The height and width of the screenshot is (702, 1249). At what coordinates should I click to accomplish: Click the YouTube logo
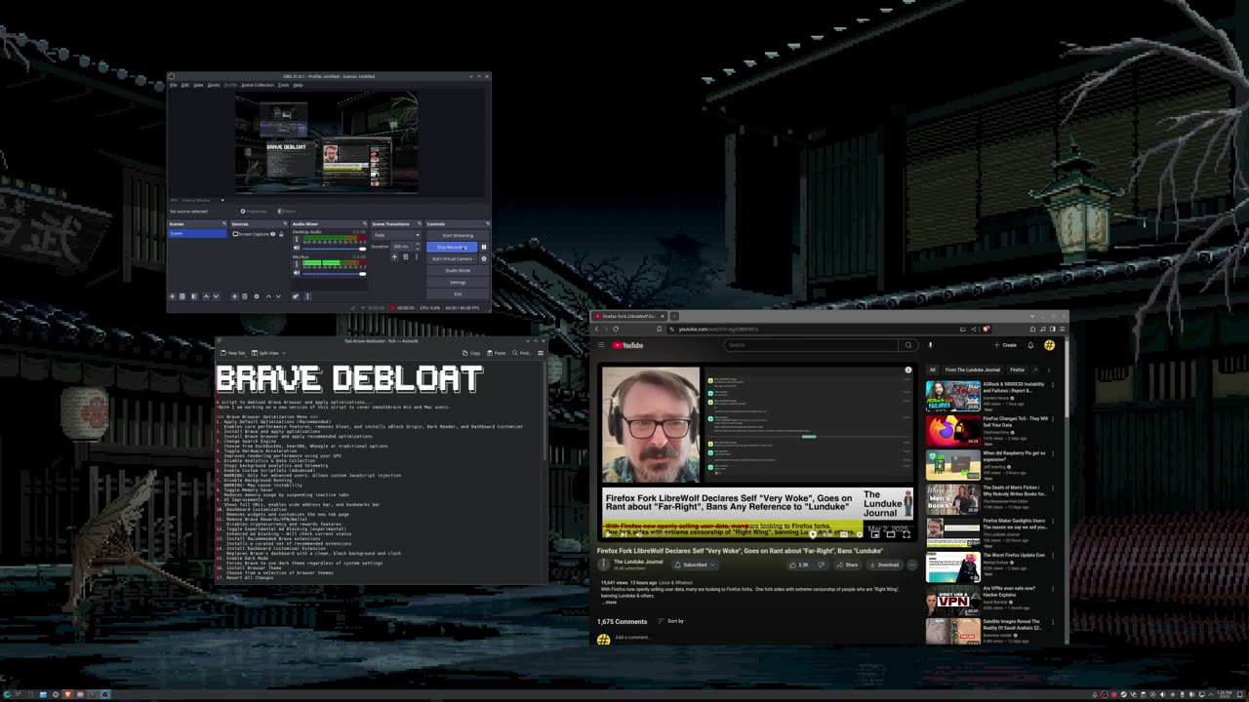[x=627, y=345]
